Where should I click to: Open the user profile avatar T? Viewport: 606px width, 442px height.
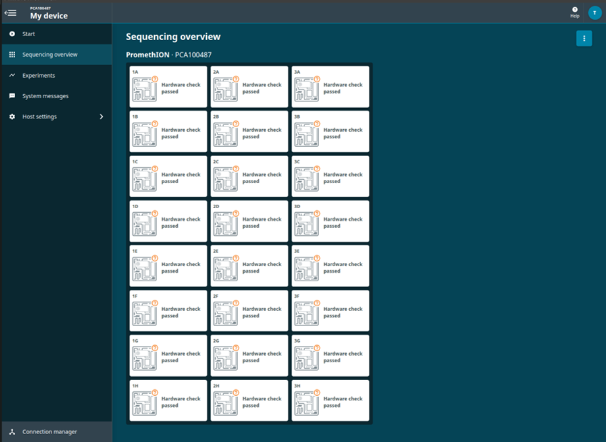[594, 13]
